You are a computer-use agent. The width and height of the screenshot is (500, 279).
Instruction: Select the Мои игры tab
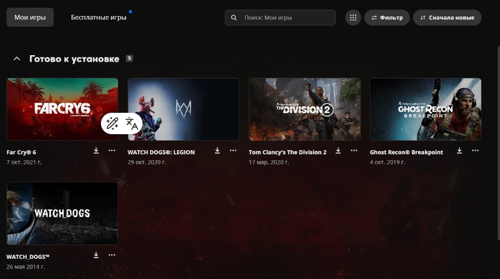(x=30, y=17)
